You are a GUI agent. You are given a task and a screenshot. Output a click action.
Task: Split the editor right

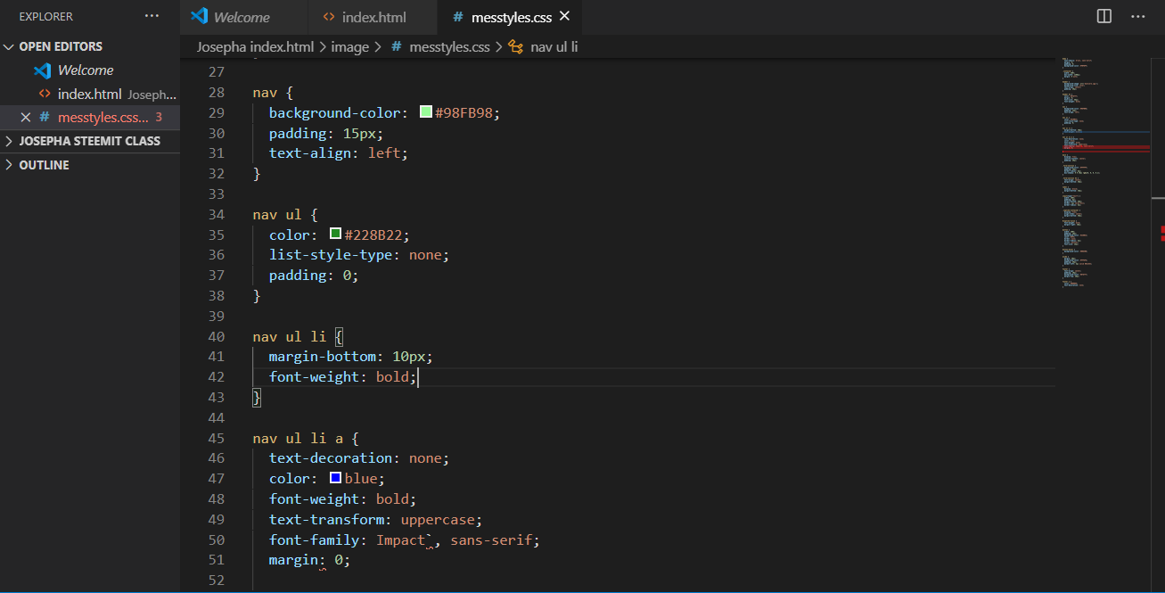1104,16
